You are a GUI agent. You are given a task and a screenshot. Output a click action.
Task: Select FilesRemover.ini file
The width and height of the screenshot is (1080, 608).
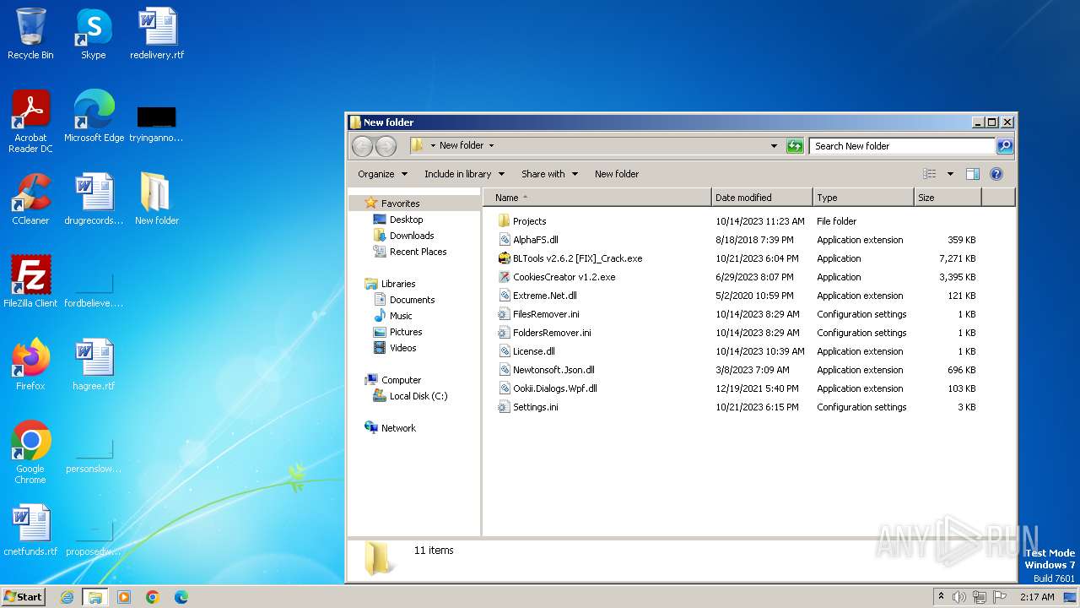(x=546, y=314)
